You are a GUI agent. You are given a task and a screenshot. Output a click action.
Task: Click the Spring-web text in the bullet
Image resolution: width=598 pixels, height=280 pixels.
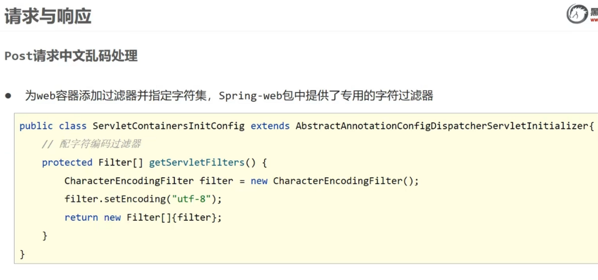tap(251, 96)
